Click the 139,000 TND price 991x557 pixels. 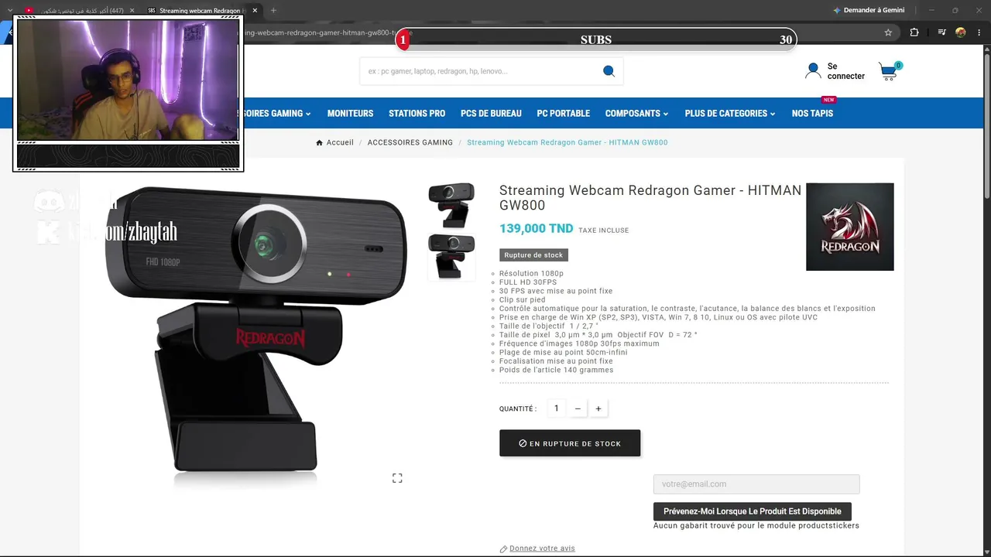pos(537,229)
